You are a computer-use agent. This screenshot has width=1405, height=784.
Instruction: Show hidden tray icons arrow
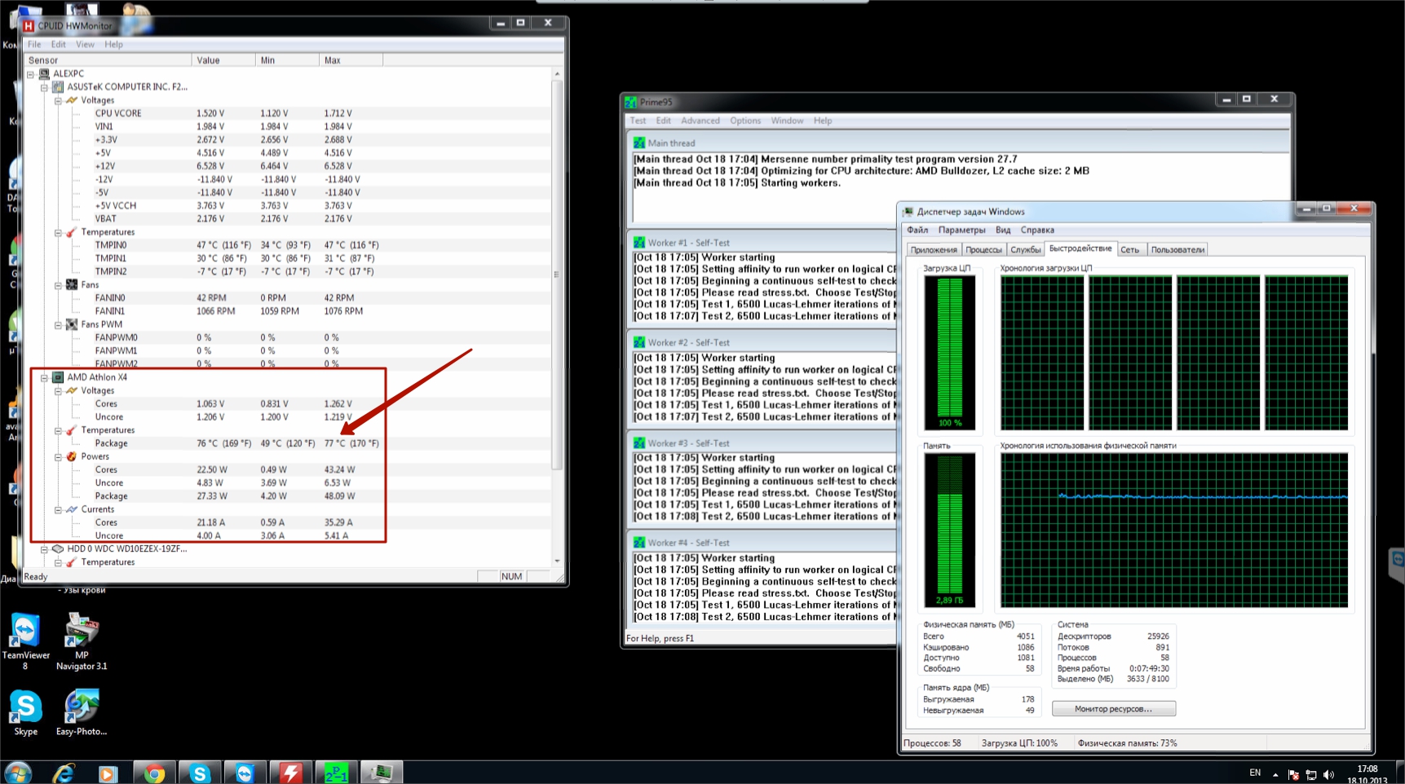[1275, 775]
